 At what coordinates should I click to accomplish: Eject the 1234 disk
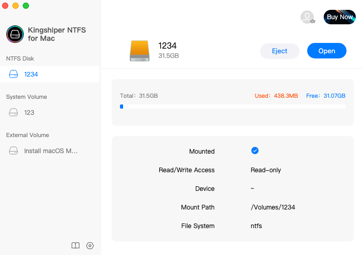tap(280, 51)
